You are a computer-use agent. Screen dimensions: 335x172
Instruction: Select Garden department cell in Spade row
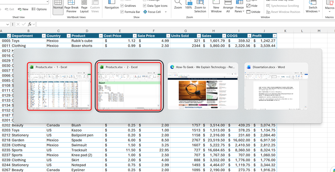28,140
